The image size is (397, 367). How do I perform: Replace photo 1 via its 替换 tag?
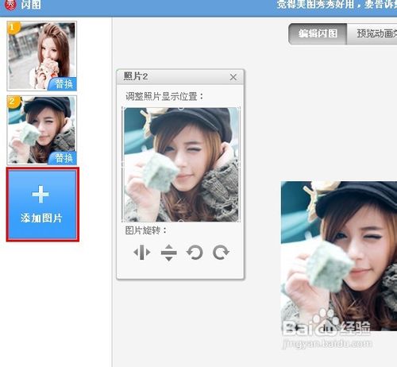point(63,84)
